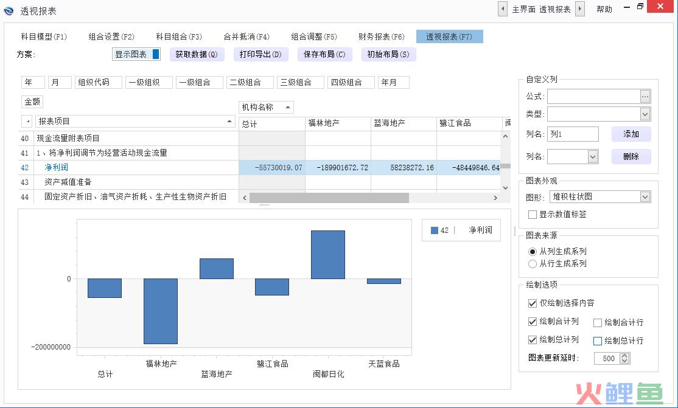
Task: Click the 总计 column header
Action: [272, 124]
